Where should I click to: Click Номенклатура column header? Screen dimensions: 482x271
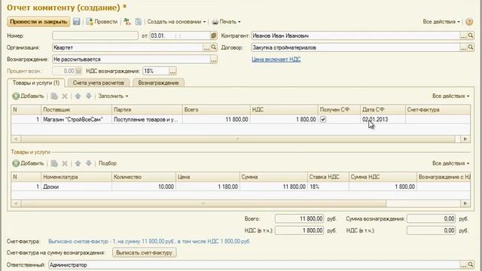click(x=76, y=177)
